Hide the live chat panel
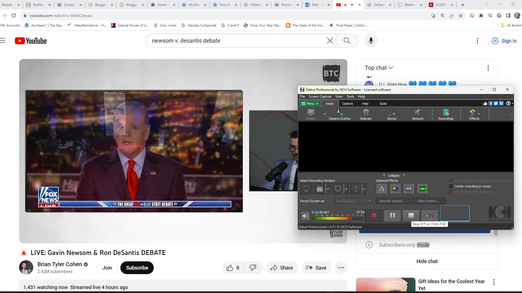The height and width of the screenshot is (293, 522). coord(427,261)
